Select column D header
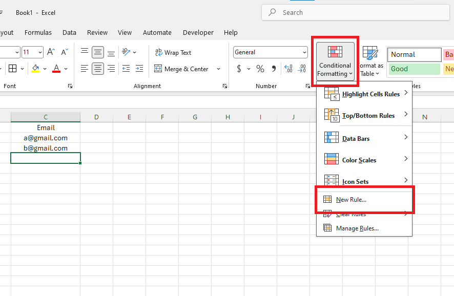 pos(96,117)
